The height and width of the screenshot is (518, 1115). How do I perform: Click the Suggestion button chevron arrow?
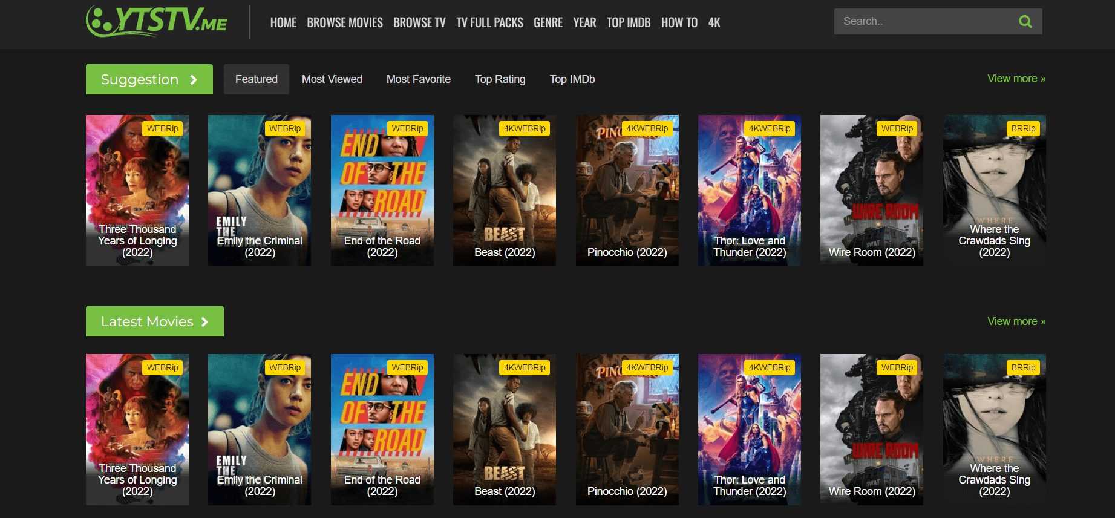[x=194, y=80]
